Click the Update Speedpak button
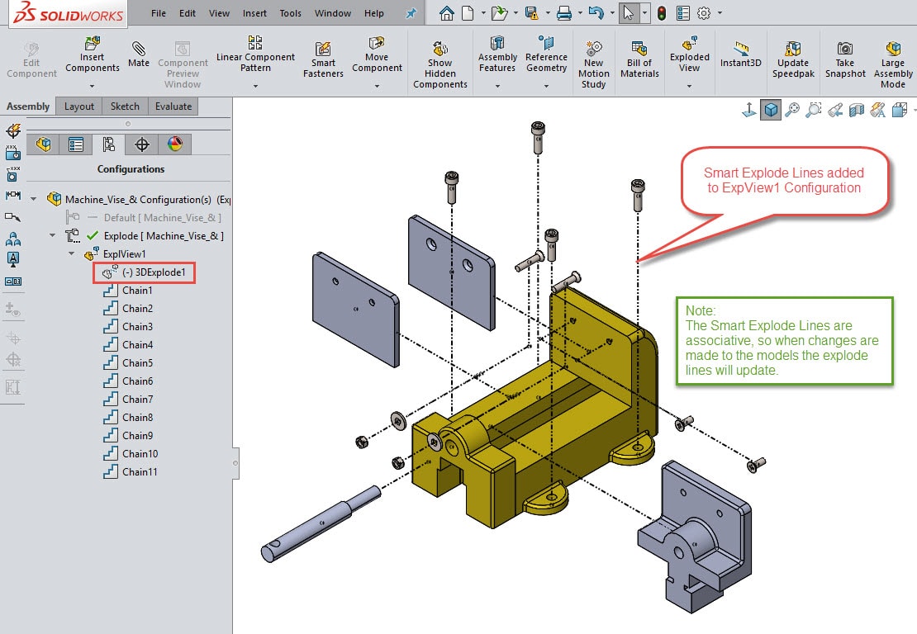 click(792, 56)
